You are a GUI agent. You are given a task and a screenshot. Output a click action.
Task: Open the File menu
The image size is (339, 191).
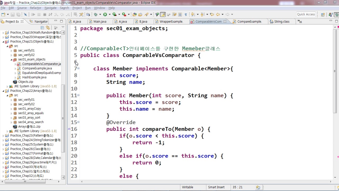click(x=3, y=8)
